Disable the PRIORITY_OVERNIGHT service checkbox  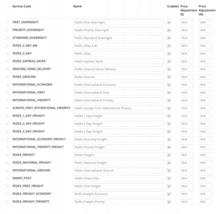coord(169,30)
